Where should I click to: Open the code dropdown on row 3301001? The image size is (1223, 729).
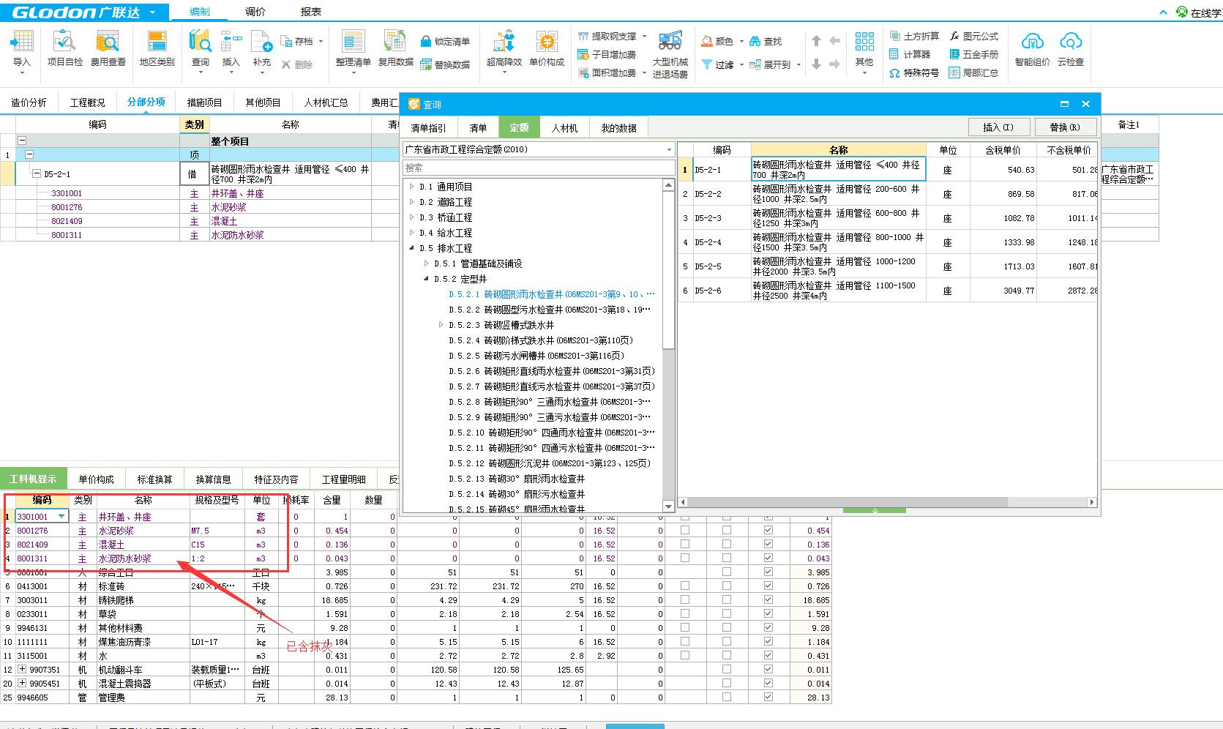(x=61, y=517)
